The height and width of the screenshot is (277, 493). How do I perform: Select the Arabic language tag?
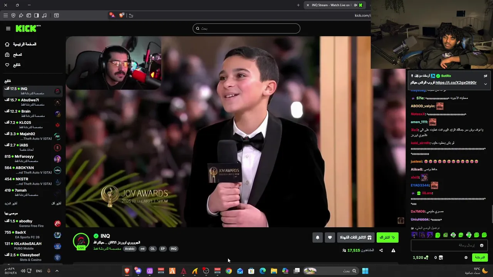[130, 249]
